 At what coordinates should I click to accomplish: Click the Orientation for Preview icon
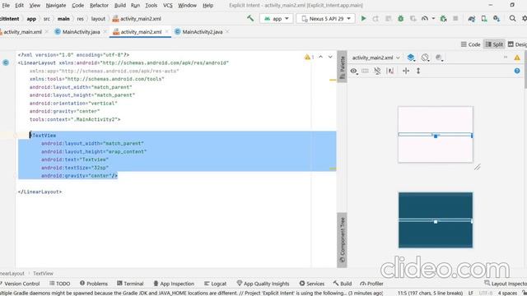click(425, 58)
